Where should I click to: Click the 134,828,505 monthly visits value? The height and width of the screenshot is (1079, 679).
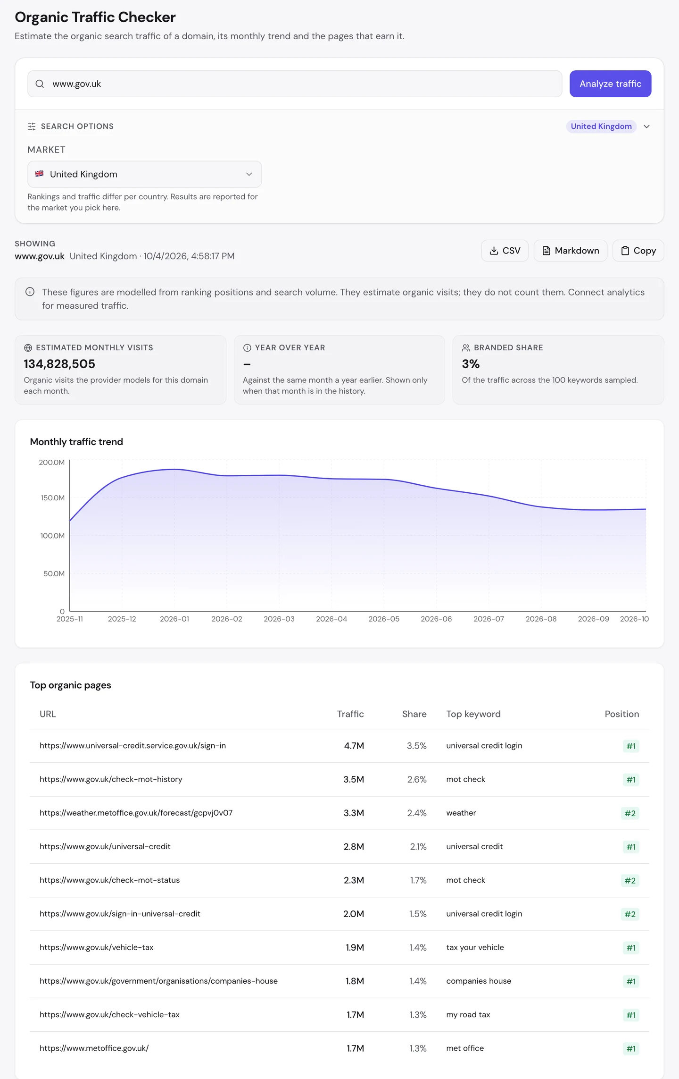59,364
